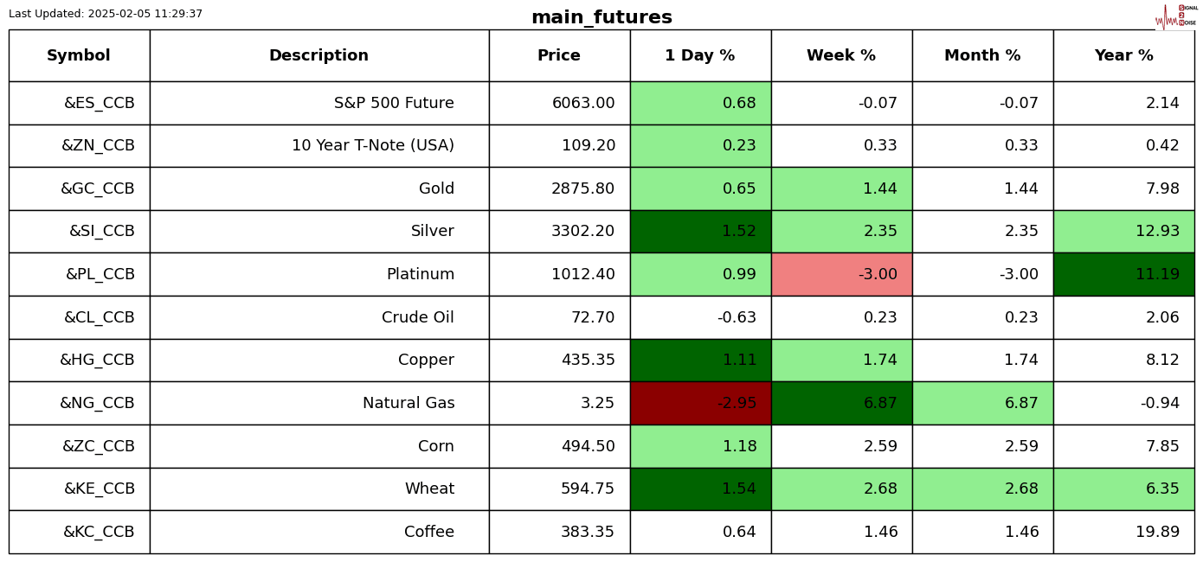This screenshot has width=1203, height=562.
Task: Click the Signal 2 Noise logo
Action: [1177, 16]
